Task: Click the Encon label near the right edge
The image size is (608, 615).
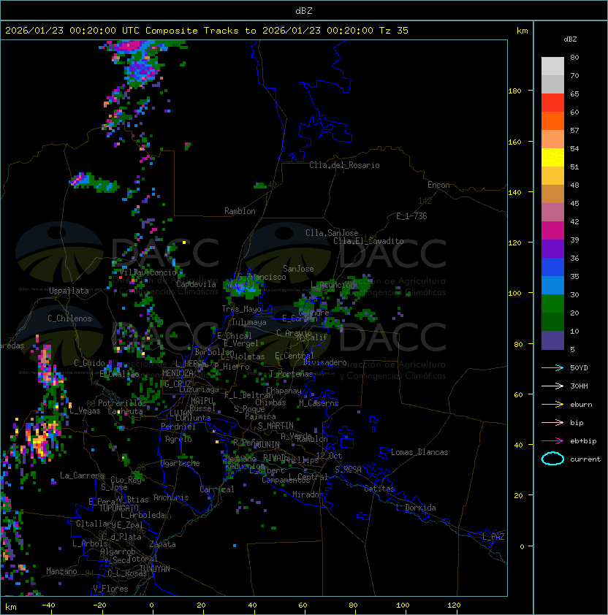Action: 438,185
